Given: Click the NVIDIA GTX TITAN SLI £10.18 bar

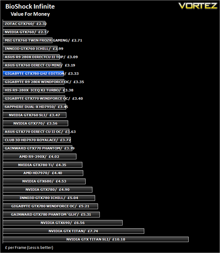Looking at the screenshot, I should (96, 239).
